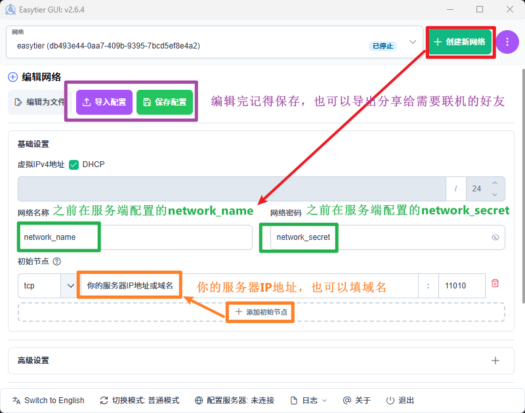Click the port field showing 11010
The width and height of the screenshot is (525, 413).
(x=462, y=286)
